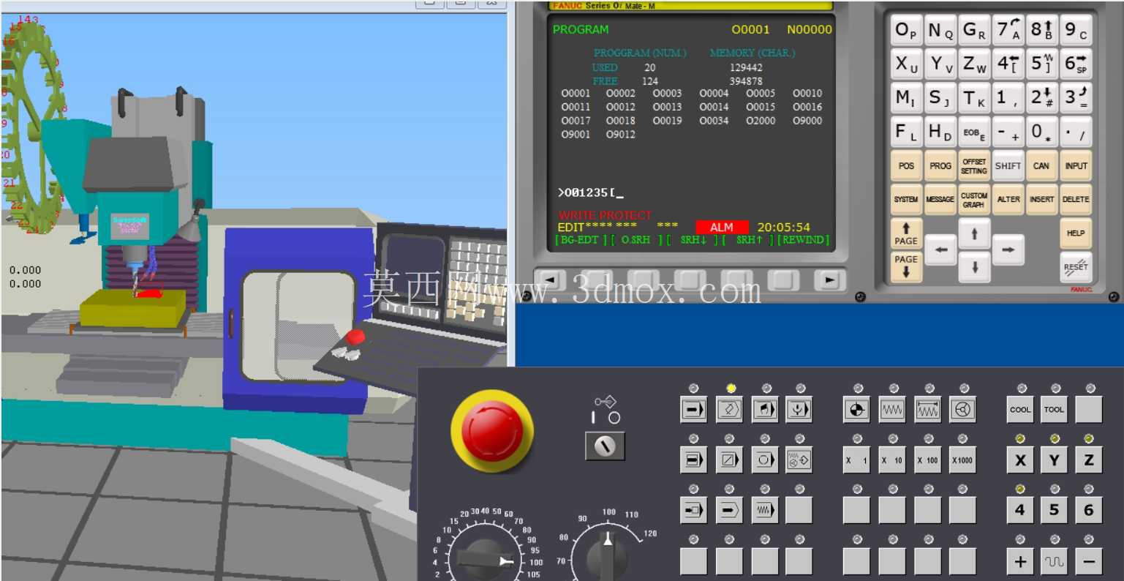Viewport: 1124px width, 581px height.
Task: Click the CAN cancel key
Action: tap(1041, 166)
